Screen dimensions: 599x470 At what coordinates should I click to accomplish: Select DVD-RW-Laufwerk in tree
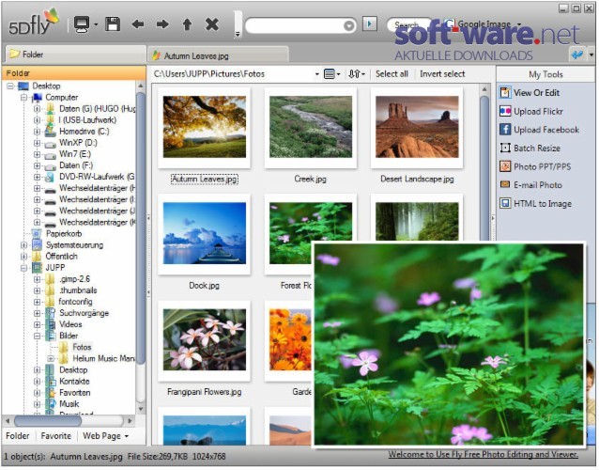[97, 177]
